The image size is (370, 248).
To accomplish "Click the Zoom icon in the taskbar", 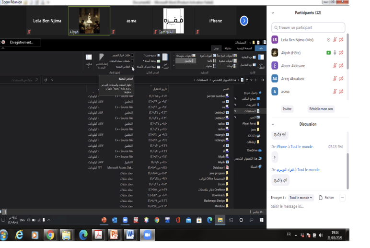I will click(x=146, y=235).
